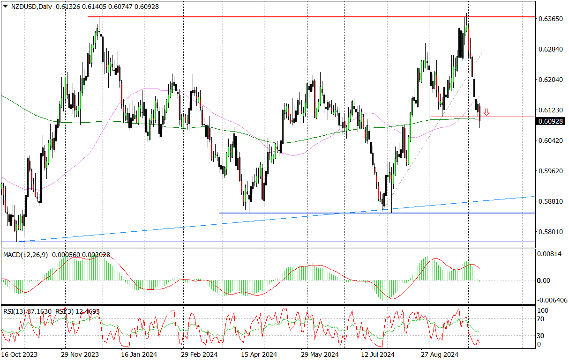Click the RSI(13) 37.1630 indicator label
Viewport: 569px width, 361px height.
click(x=28, y=311)
